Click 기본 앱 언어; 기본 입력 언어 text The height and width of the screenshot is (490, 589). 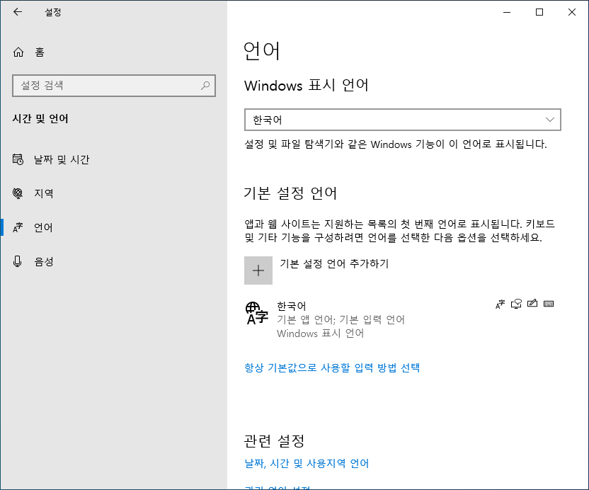tap(341, 320)
